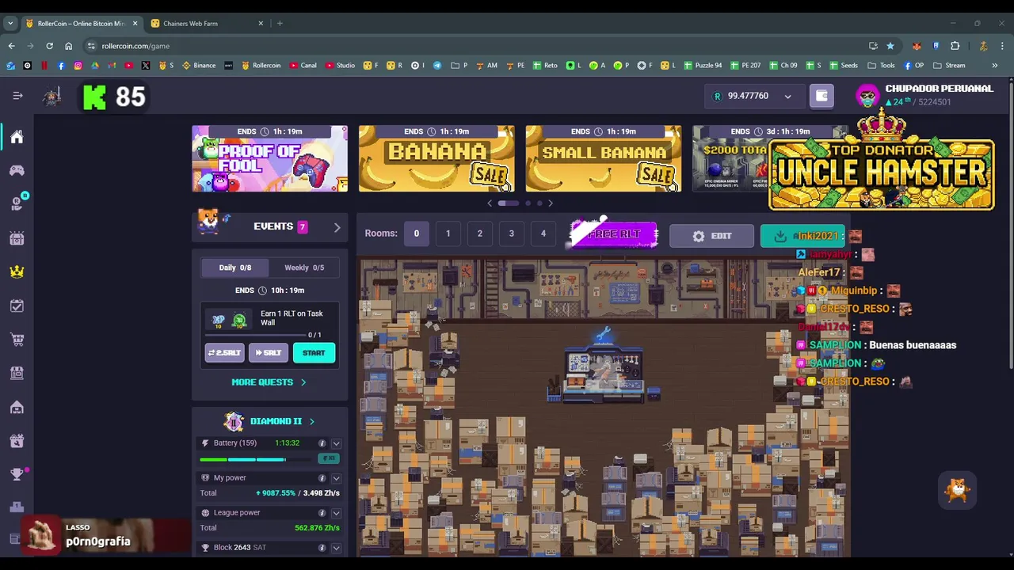Switch to the Daily 0/8 quests tab
1014x570 pixels.
[234, 268]
